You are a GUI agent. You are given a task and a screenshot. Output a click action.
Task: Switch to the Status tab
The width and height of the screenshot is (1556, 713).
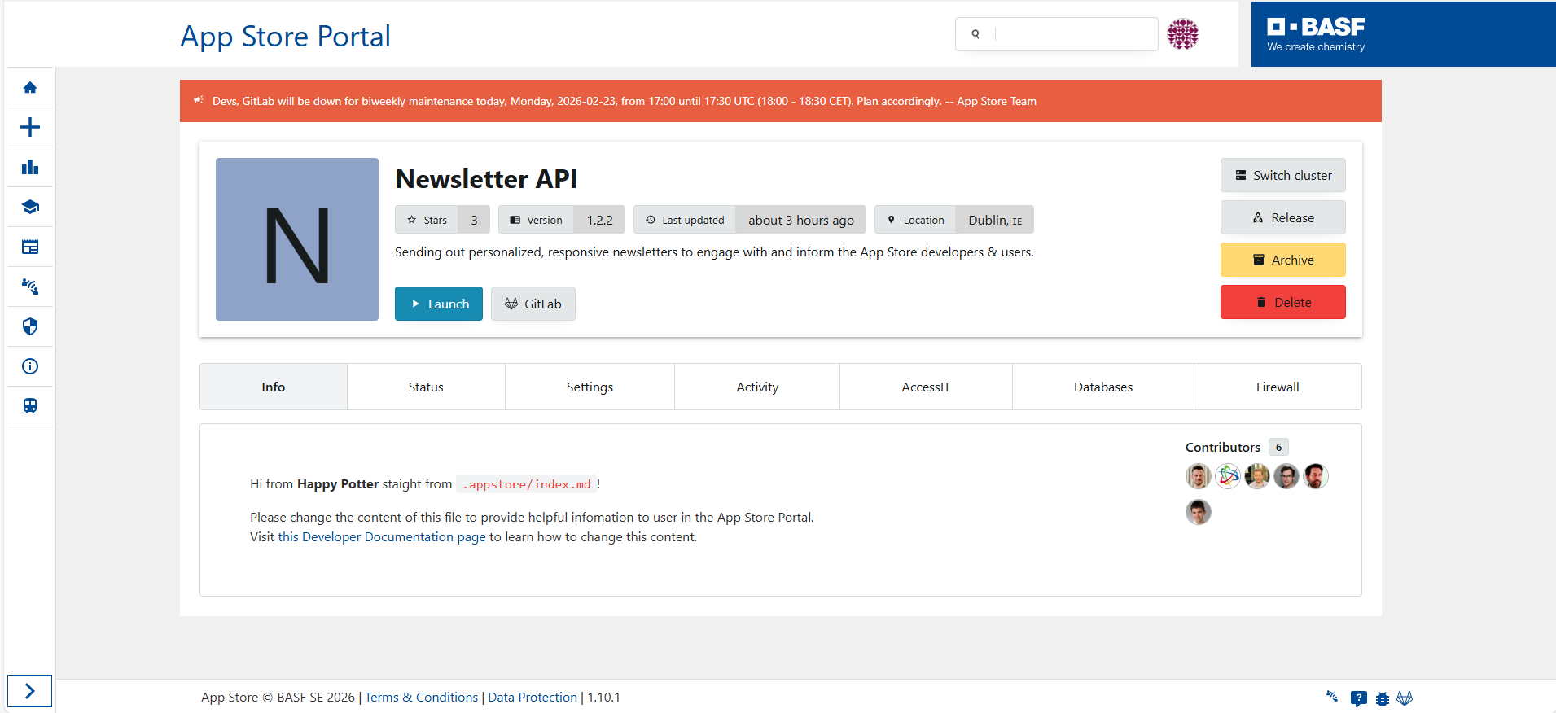[x=426, y=387]
